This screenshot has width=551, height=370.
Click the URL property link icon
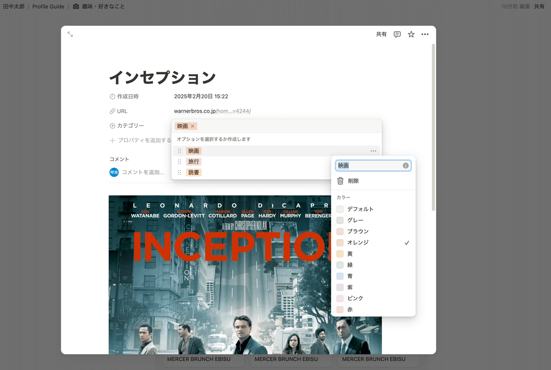112,111
